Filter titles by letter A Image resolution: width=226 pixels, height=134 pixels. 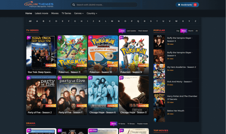37,21
